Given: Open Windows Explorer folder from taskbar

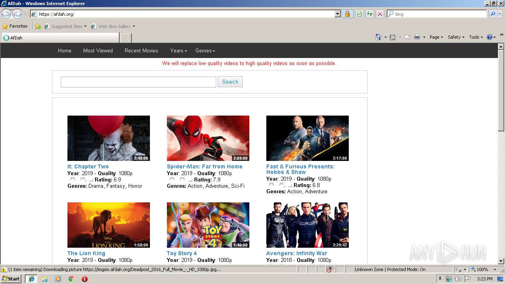Looking at the screenshot, I should point(45,279).
